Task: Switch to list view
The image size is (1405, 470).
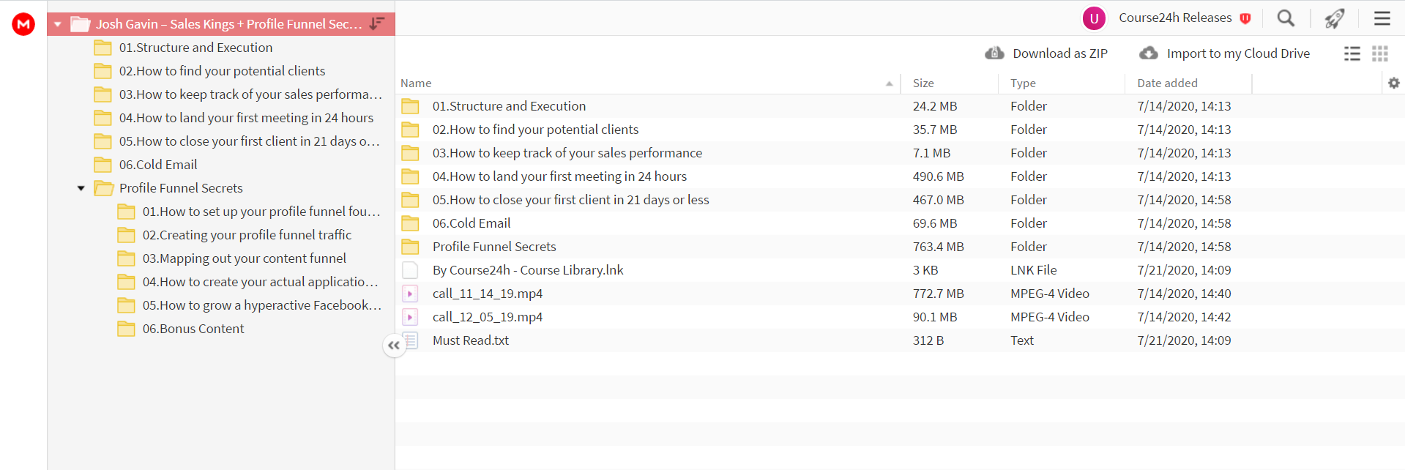Action: coord(1352,53)
